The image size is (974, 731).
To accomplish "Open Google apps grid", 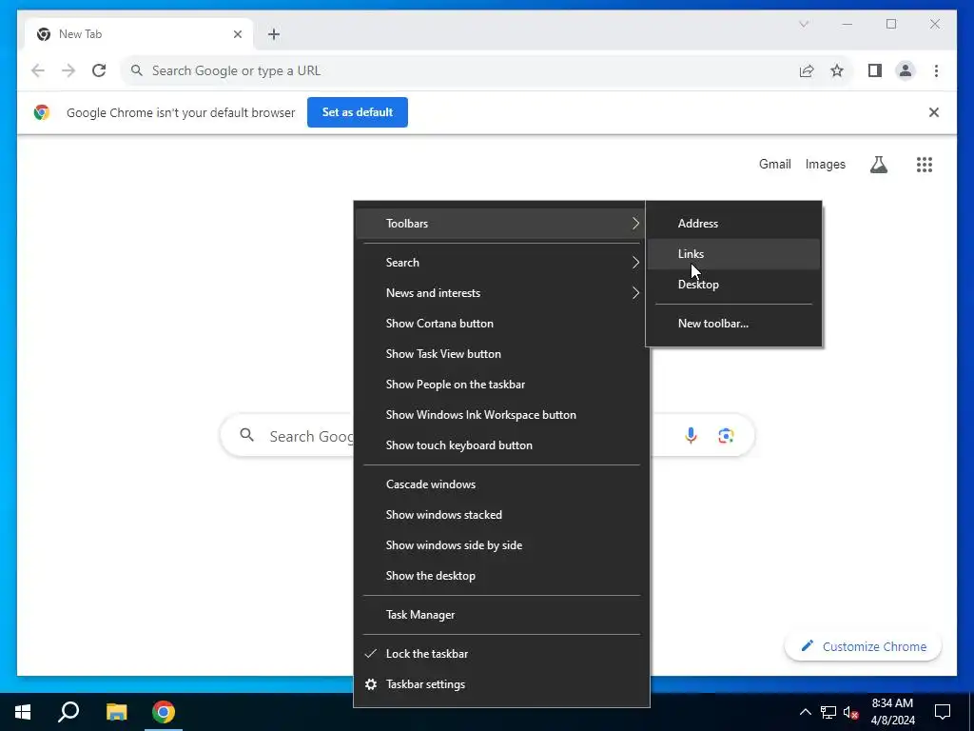I will [925, 164].
